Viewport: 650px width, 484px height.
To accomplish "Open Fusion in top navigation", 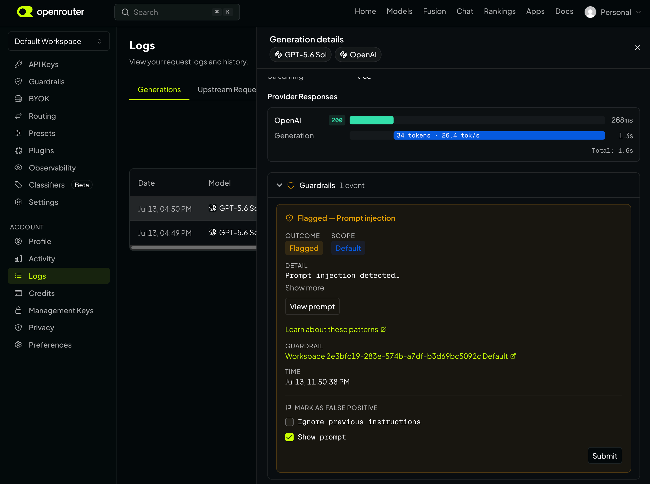I will click(434, 12).
